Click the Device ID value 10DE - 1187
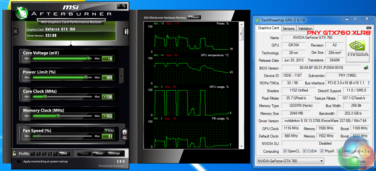This screenshot has width=376, height=171. coord(293,75)
